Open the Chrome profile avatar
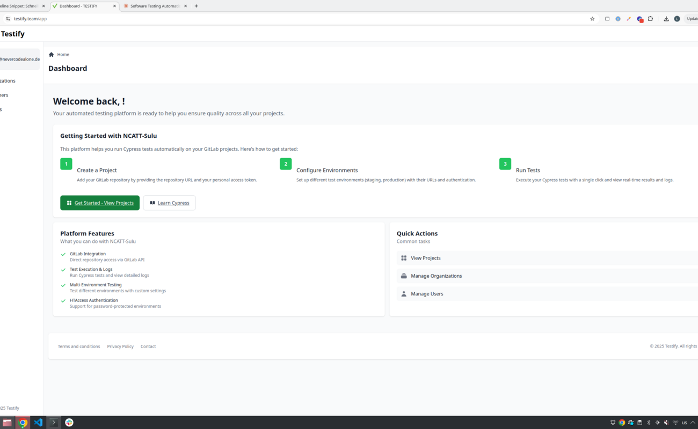The image size is (698, 429). (x=677, y=19)
